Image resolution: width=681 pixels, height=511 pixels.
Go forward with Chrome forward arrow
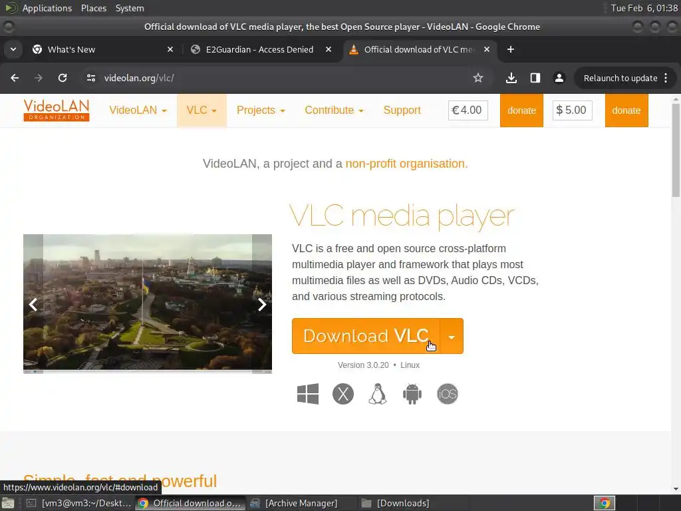38,78
